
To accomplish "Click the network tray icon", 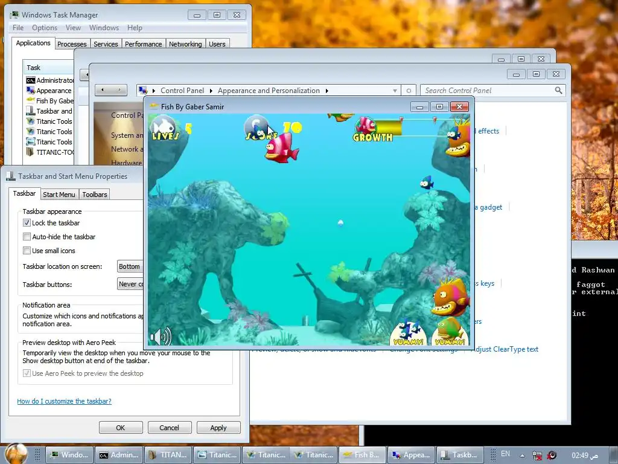I will coord(537,456).
